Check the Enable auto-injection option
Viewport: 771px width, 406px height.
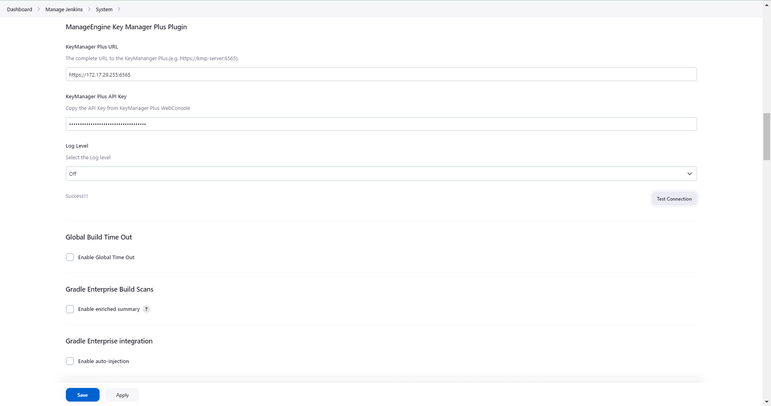click(70, 361)
